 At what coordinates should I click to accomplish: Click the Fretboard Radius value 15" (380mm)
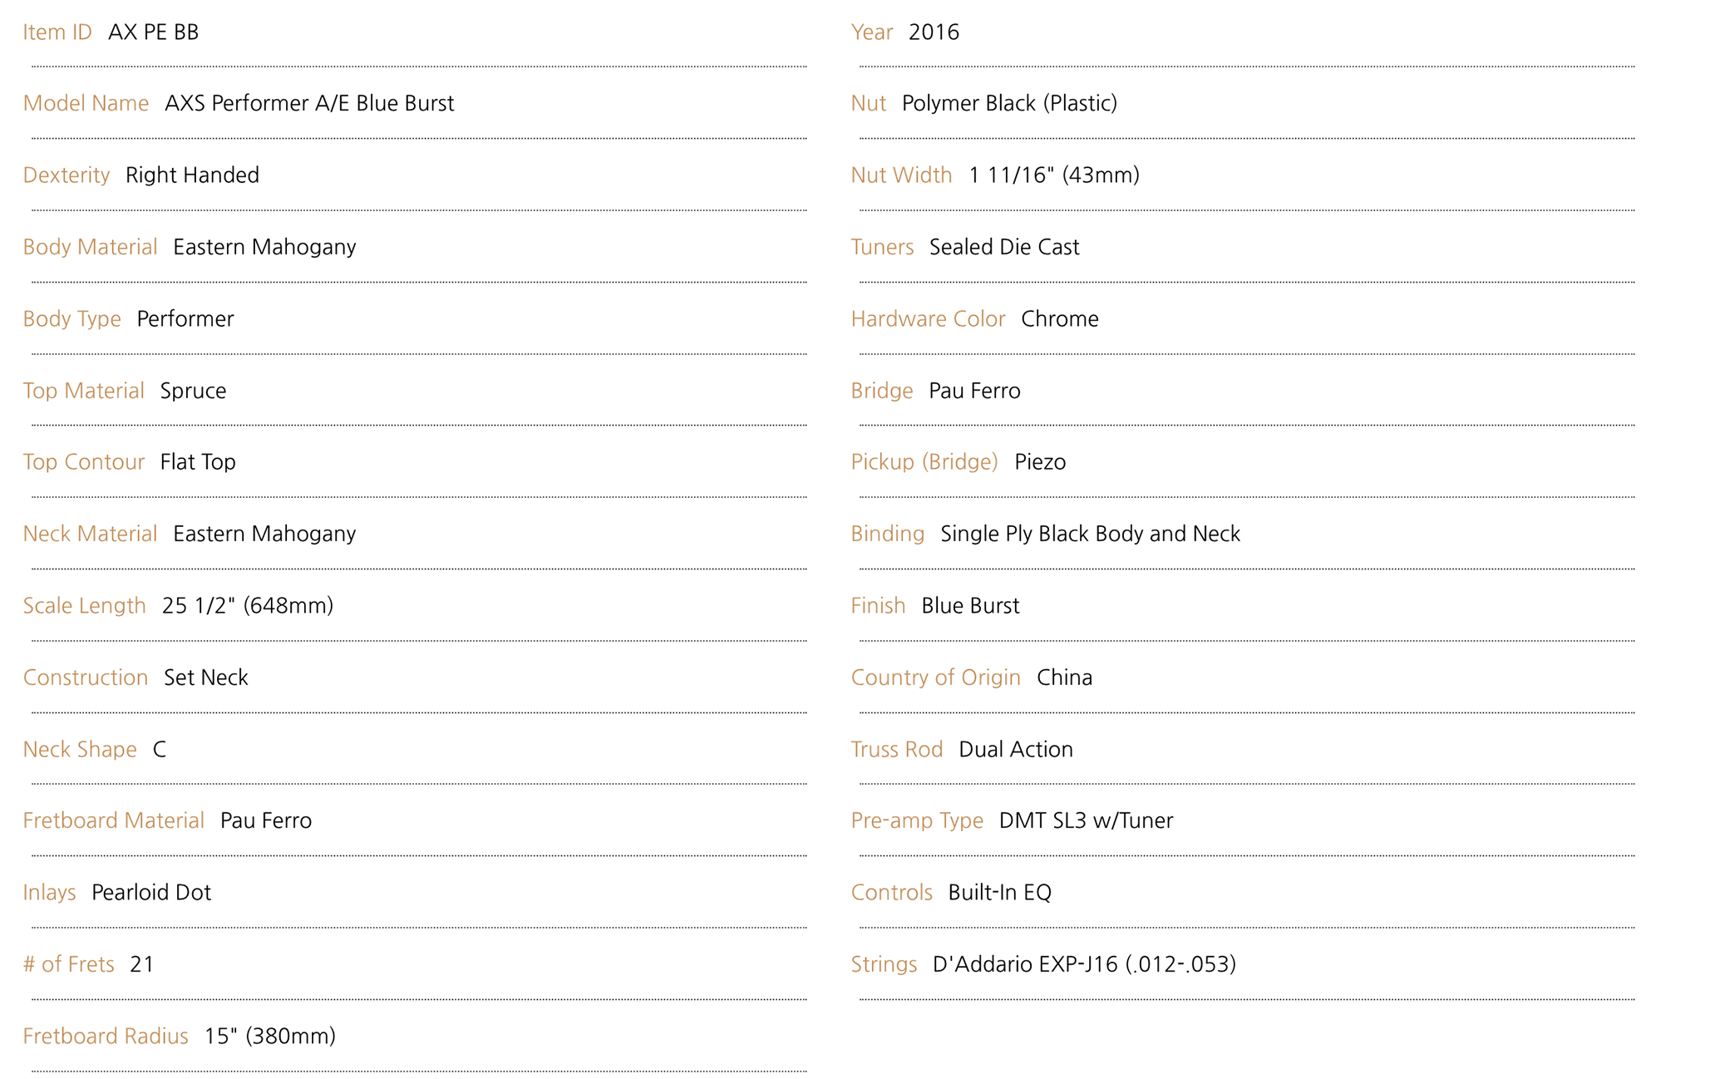(x=270, y=1037)
